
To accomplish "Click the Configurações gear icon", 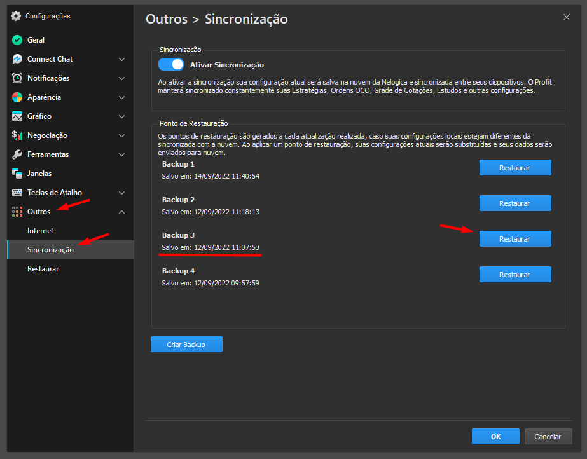I will coord(16,16).
